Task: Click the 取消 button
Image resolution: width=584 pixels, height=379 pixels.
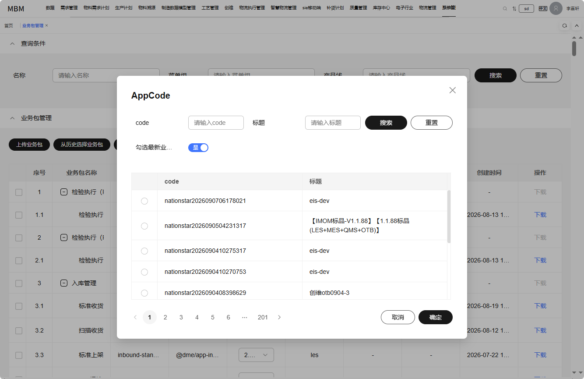Action: (398, 317)
